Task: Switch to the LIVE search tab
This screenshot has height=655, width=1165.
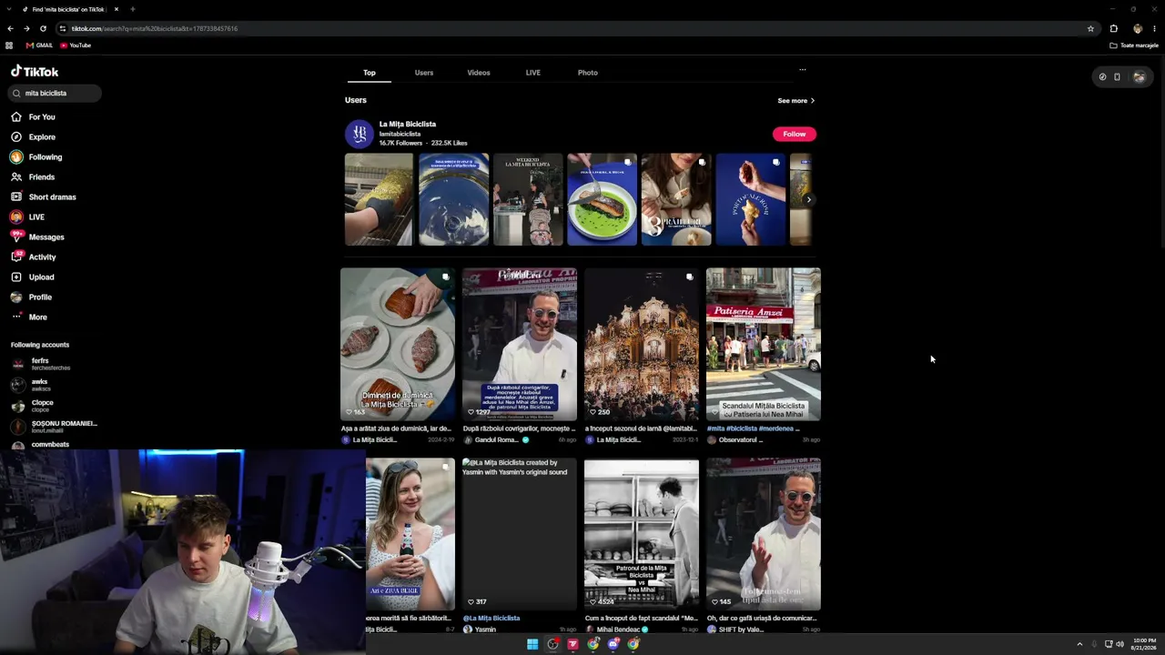Action: [x=533, y=73]
